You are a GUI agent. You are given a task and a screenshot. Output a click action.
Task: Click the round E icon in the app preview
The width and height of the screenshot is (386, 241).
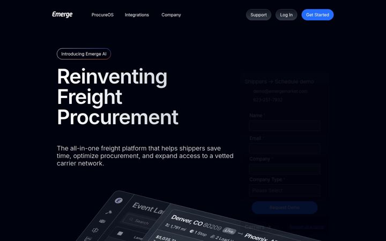[x=118, y=200]
